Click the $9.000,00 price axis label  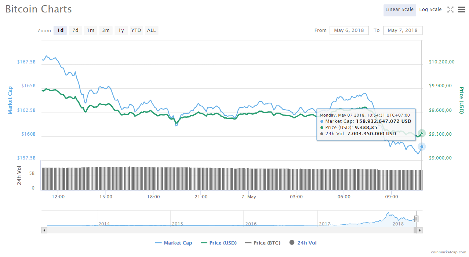440,158
